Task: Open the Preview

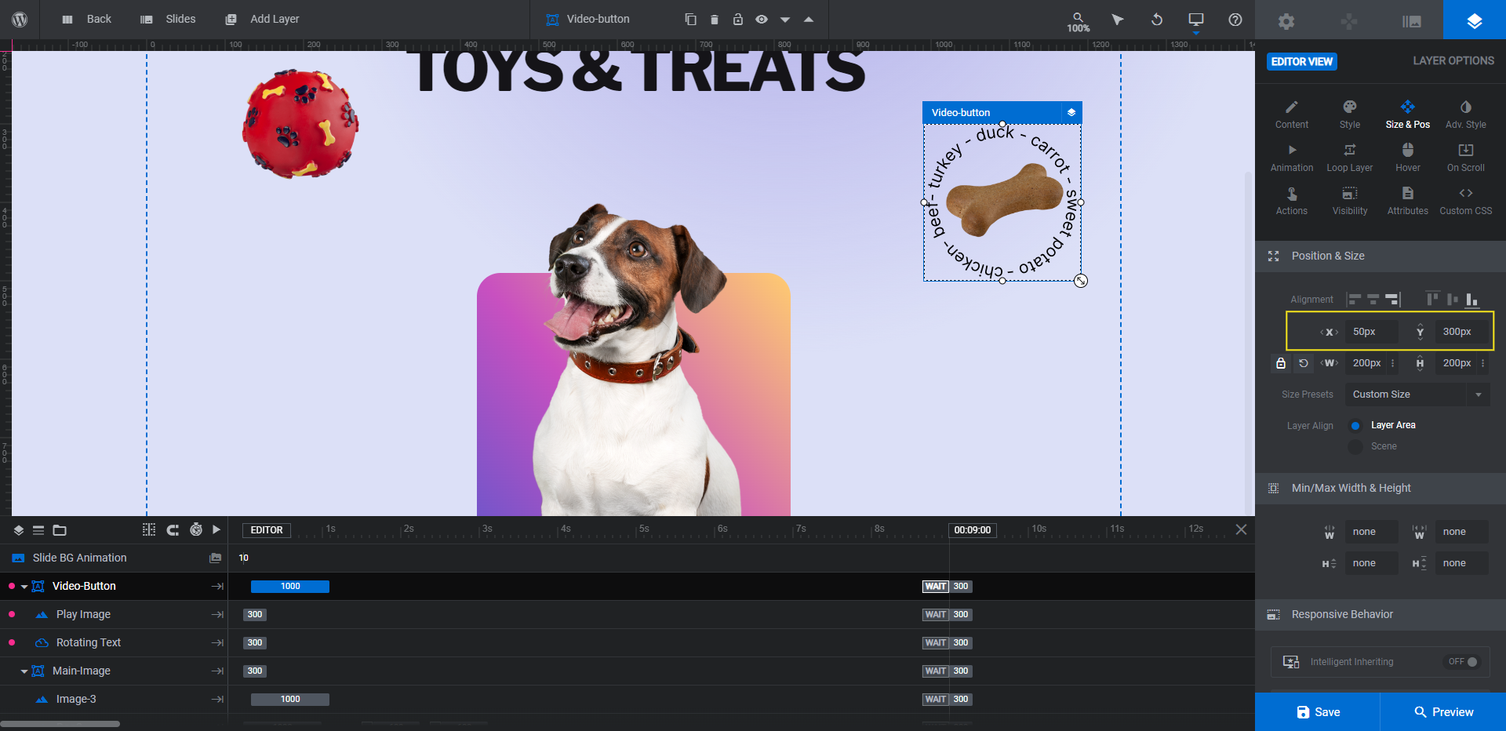Action: point(1443,712)
